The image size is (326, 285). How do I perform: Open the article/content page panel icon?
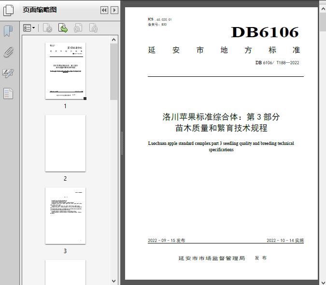click(8, 93)
